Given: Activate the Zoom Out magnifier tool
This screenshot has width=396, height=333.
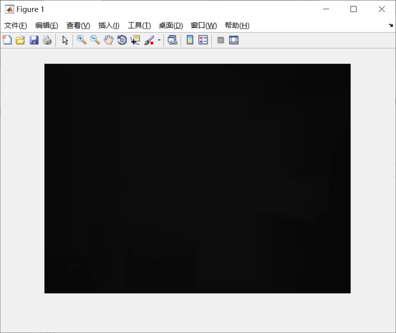Looking at the screenshot, I should 95,40.
